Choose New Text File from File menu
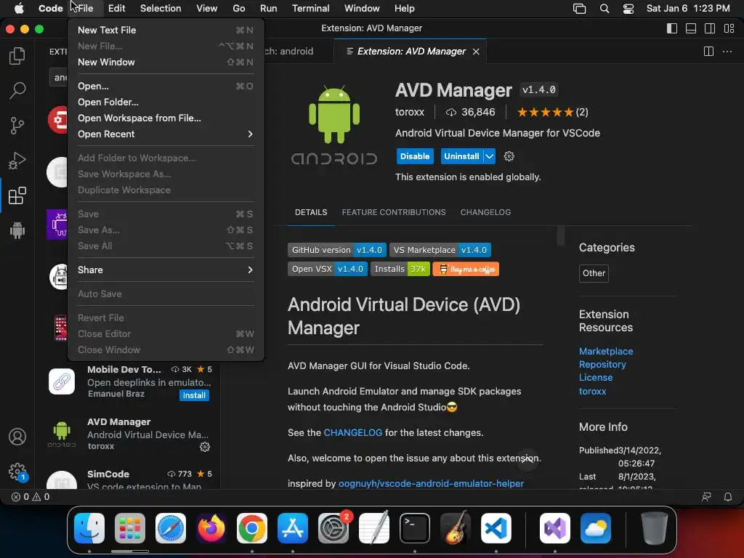 pyautogui.click(x=166, y=31)
